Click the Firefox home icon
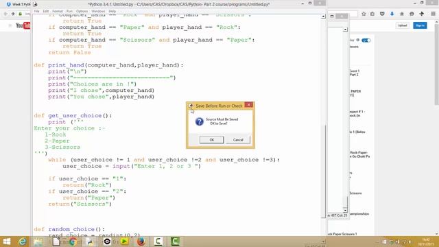Image resolution: width=439 pixels, height=247 pixels. tap(402, 14)
